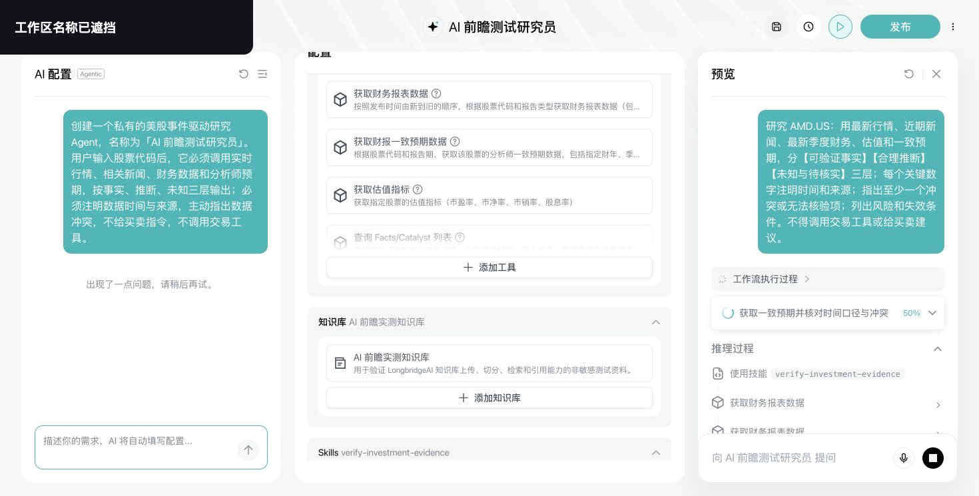Focus the 描述你的需求 input field
The image size is (979, 496).
click(x=151, y=447)
